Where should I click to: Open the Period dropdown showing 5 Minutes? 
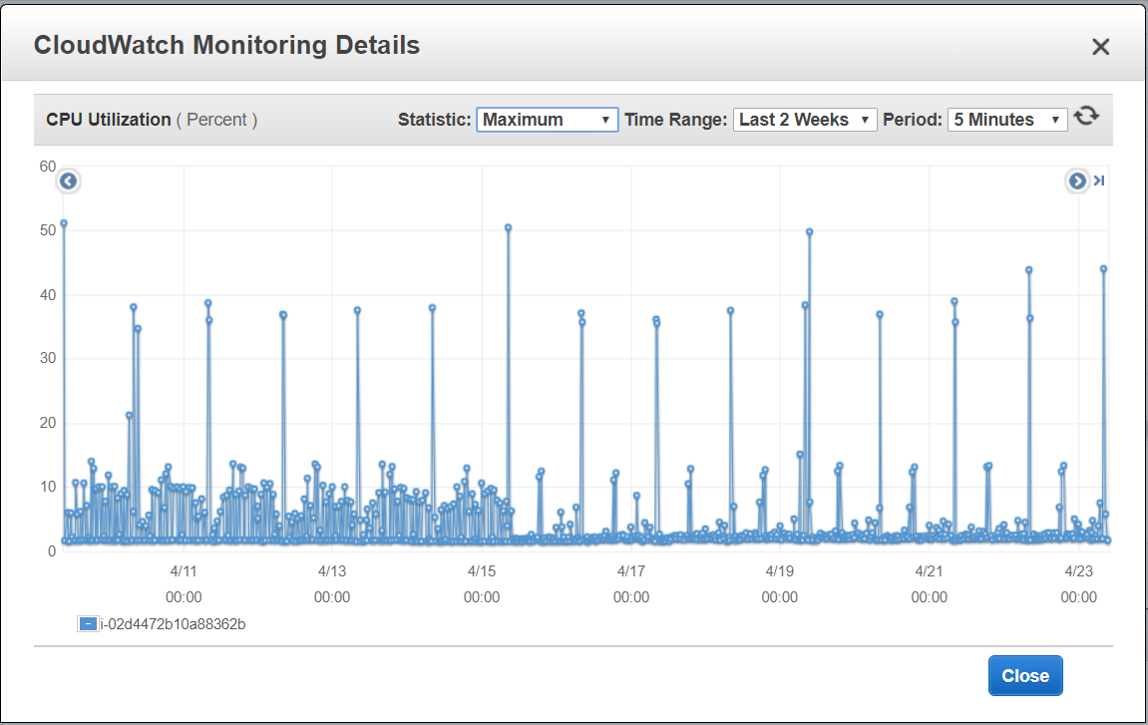pos(1006,120)
